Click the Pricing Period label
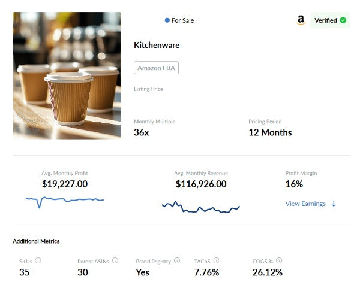This screenshot has width=360, height=291. 265,122
